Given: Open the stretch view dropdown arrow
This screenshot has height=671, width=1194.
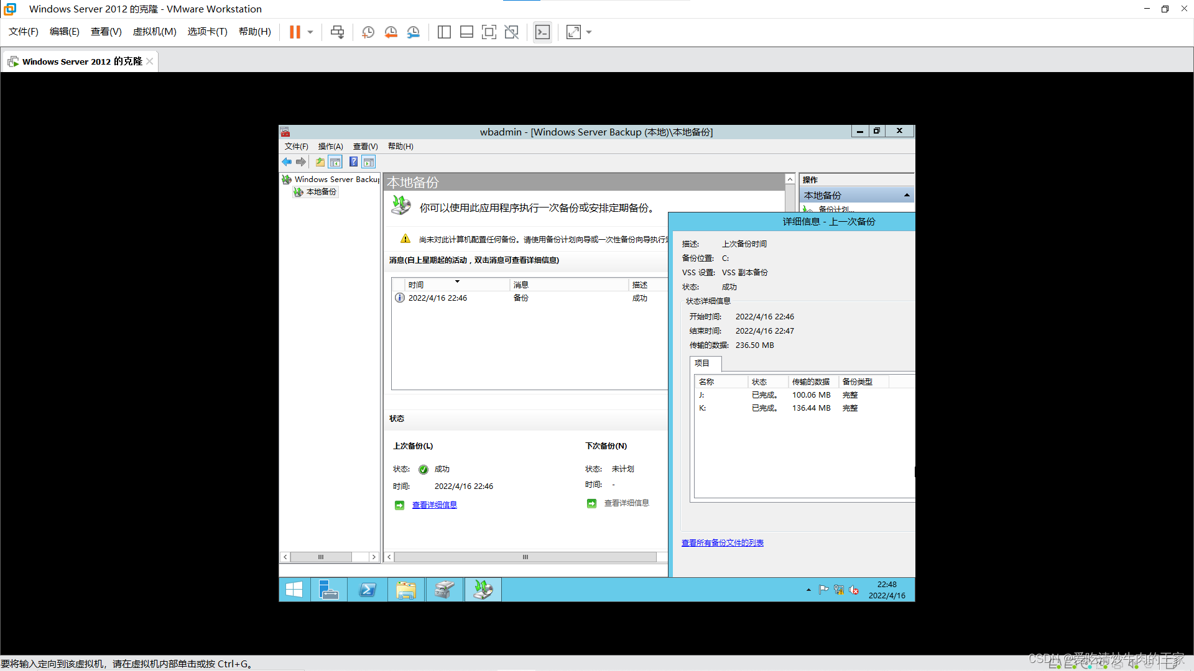Looking at the screenshot, I should 589,32.
